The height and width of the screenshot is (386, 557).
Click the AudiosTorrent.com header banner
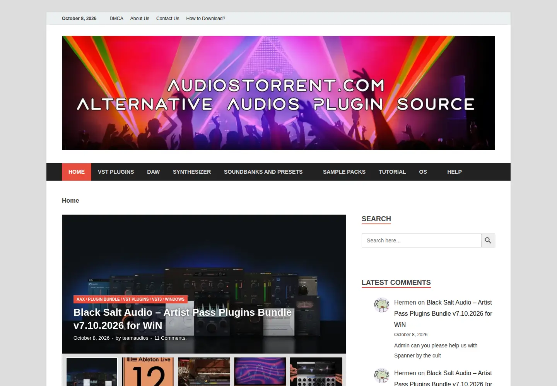click(278, 93)
